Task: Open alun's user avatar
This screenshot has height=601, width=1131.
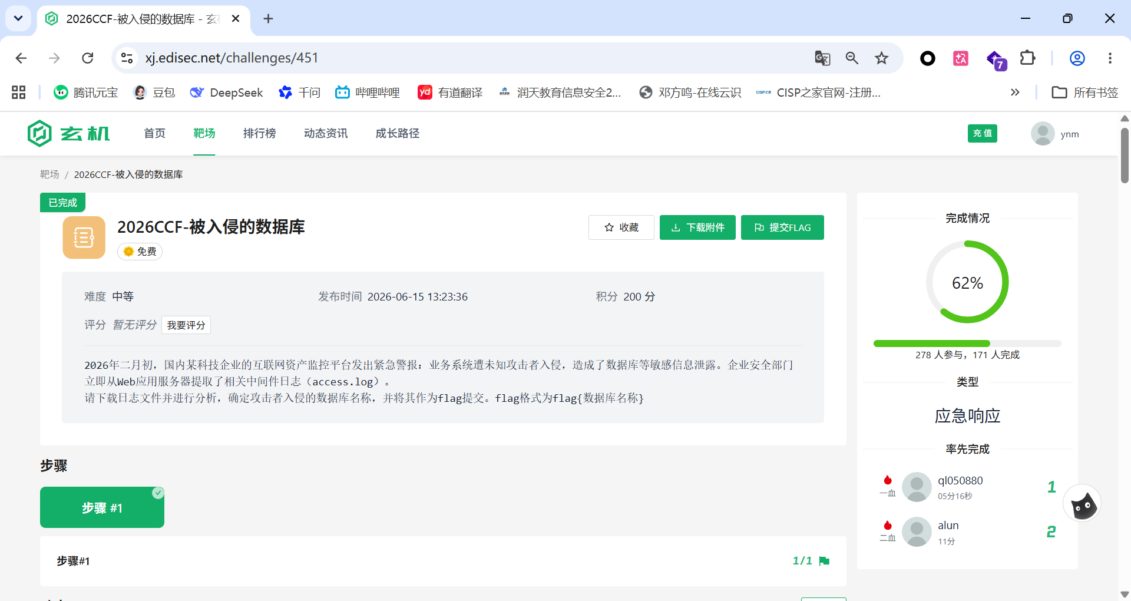Action: coord(917,531)
